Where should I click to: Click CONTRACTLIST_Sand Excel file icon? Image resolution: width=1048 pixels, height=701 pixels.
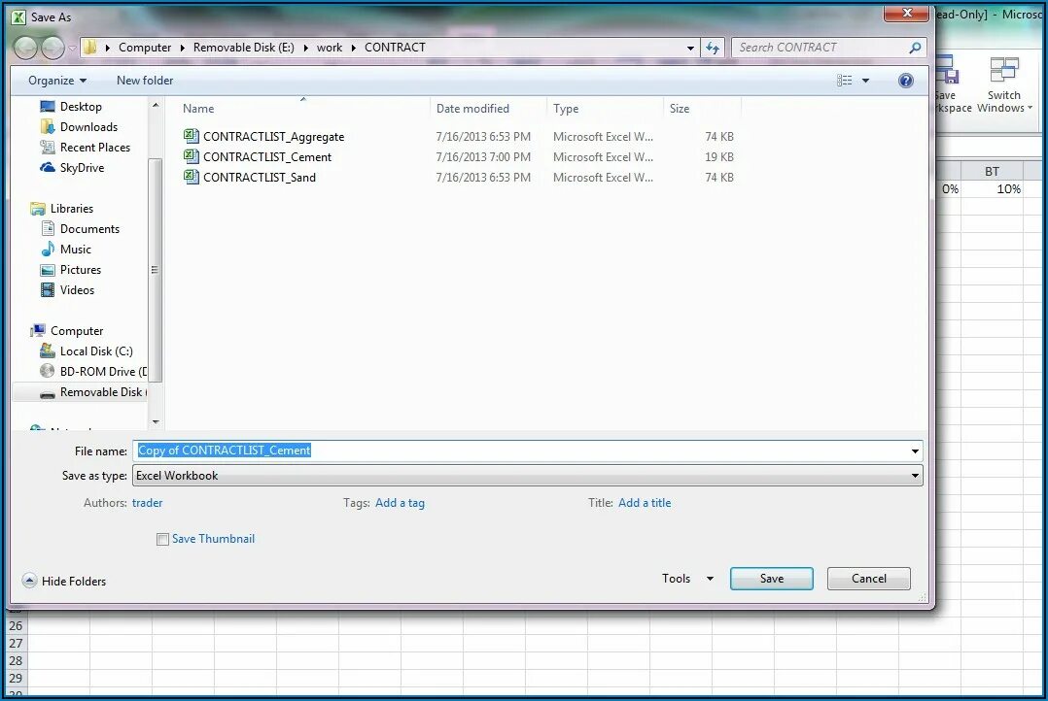(x=192, y=177)
